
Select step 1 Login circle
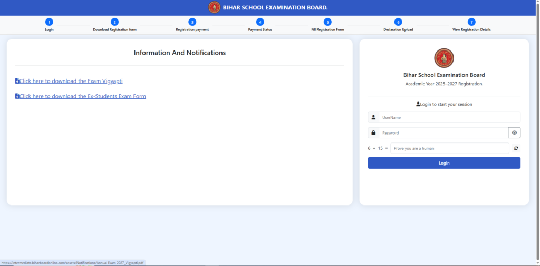(x=49, y=22)
